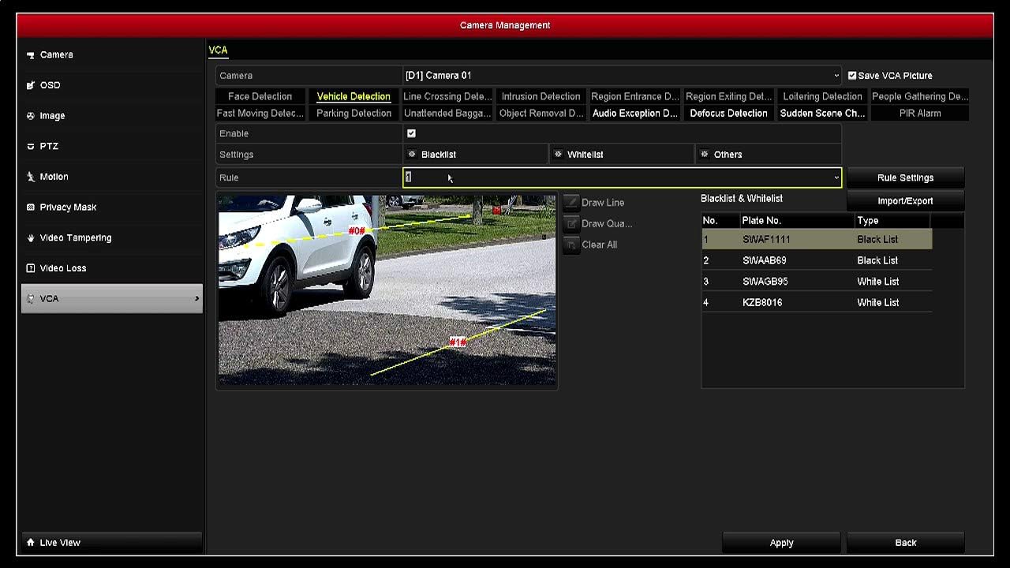The image size is (1010, 568).
Task: Open Image settings via its sidebar icon
Action: (x=32, y=116)
